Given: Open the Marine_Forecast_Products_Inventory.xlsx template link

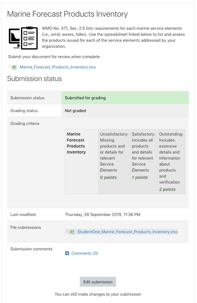Looking at the screenshot, I should coord(58,67).
